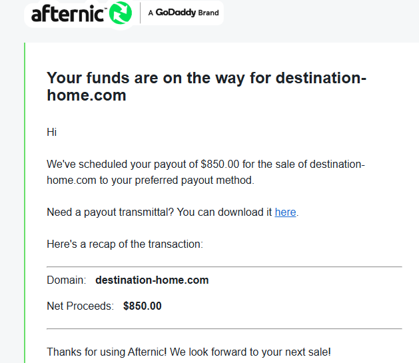Click the vertical separator between Afternic and GoDaddy
Image resolution: width=419 pixels, height=363 pixels.
[141, 13]
